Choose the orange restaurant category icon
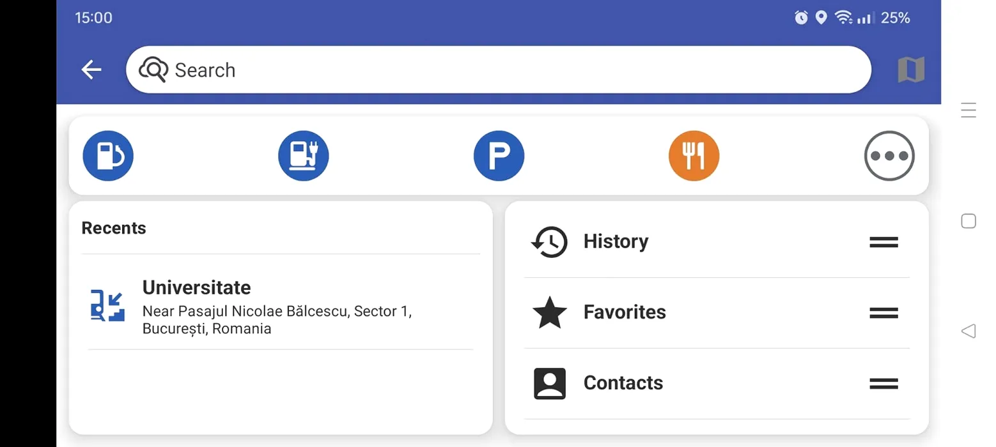The image size is (996, 447). coord(694,156)
